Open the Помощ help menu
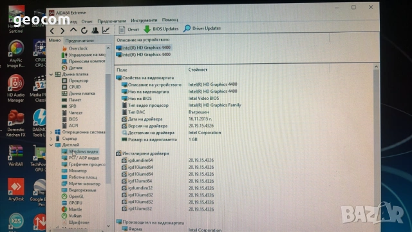This screenshot has height=232, width=412. tap(170, 20)
